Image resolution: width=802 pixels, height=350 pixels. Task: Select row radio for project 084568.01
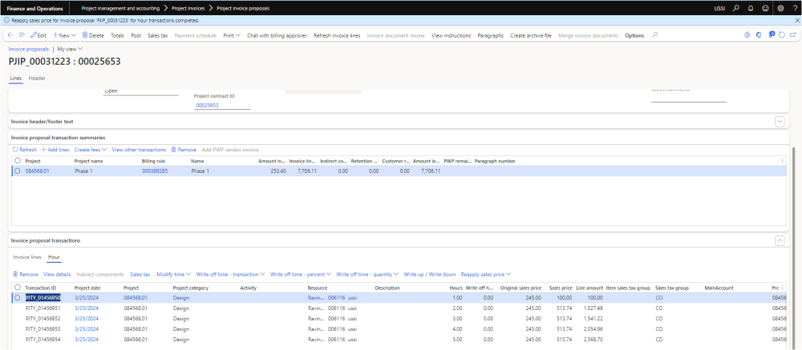click(17, 171)
